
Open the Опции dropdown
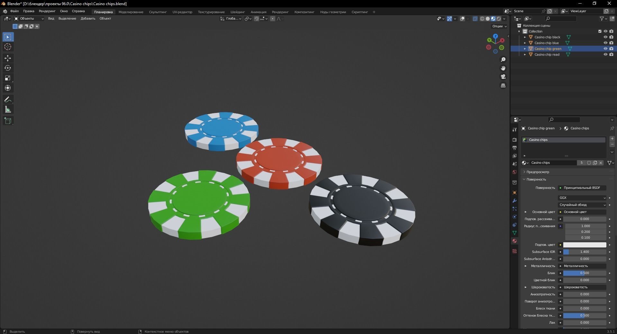pyautogui.click(x=499, y=26)
